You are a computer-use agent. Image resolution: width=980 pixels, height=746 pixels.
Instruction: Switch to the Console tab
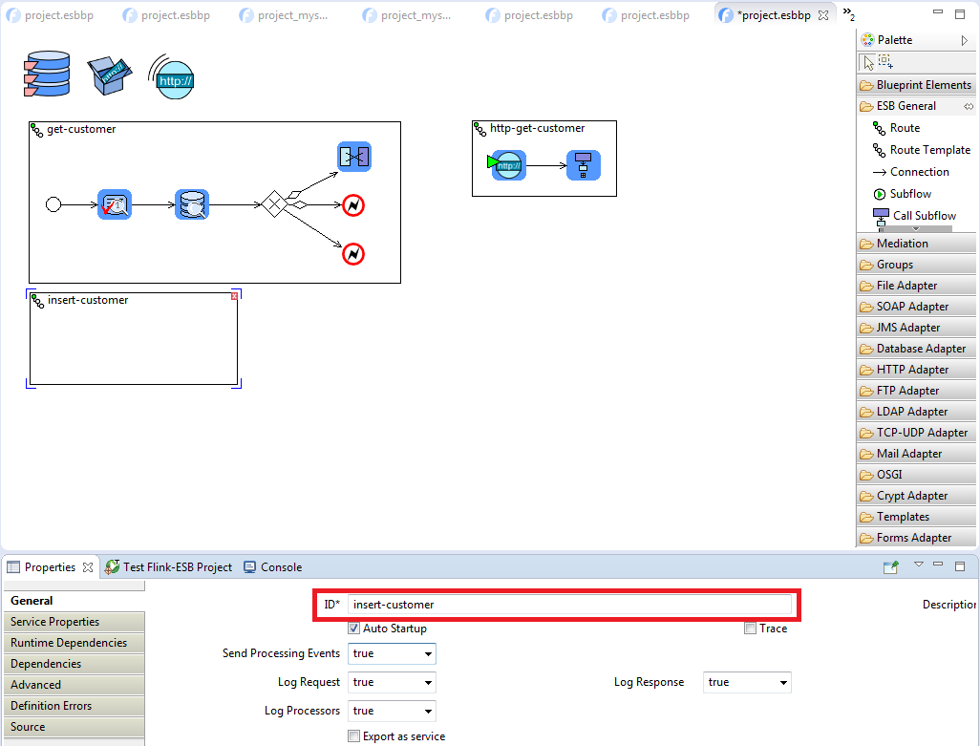coord(281,567)
